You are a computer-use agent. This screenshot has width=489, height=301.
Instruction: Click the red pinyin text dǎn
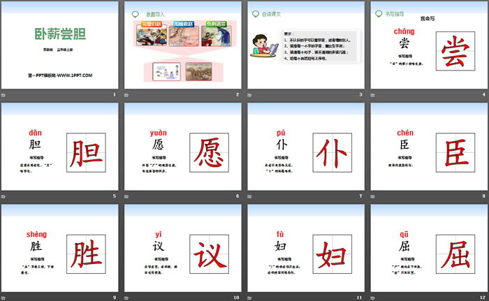[x=35, y=133]
